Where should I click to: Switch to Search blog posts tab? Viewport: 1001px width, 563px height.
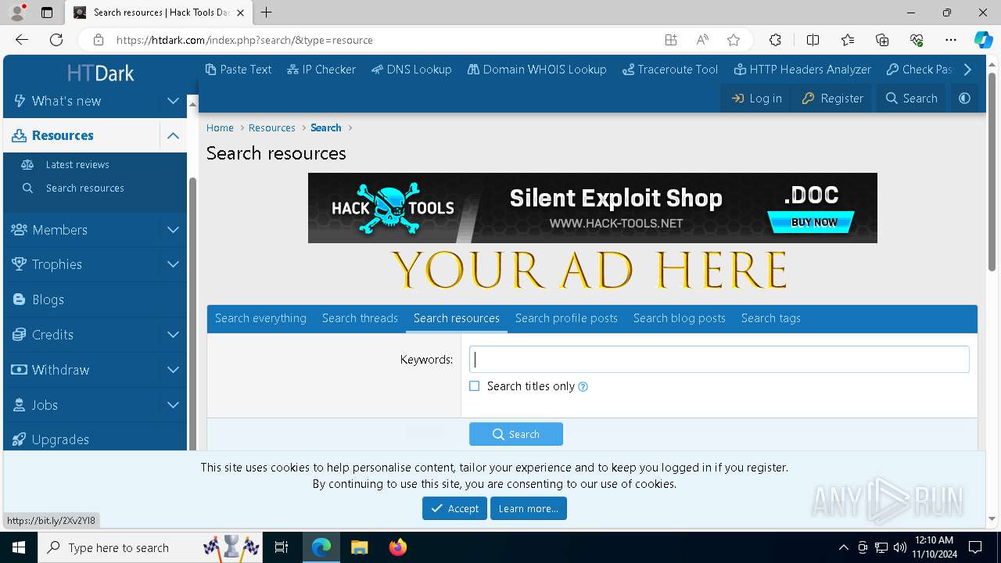click(x=680, y=318)
